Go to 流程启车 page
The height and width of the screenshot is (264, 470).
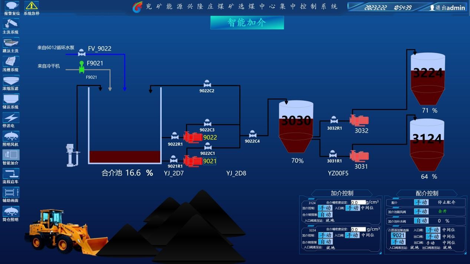coord(11,174)
